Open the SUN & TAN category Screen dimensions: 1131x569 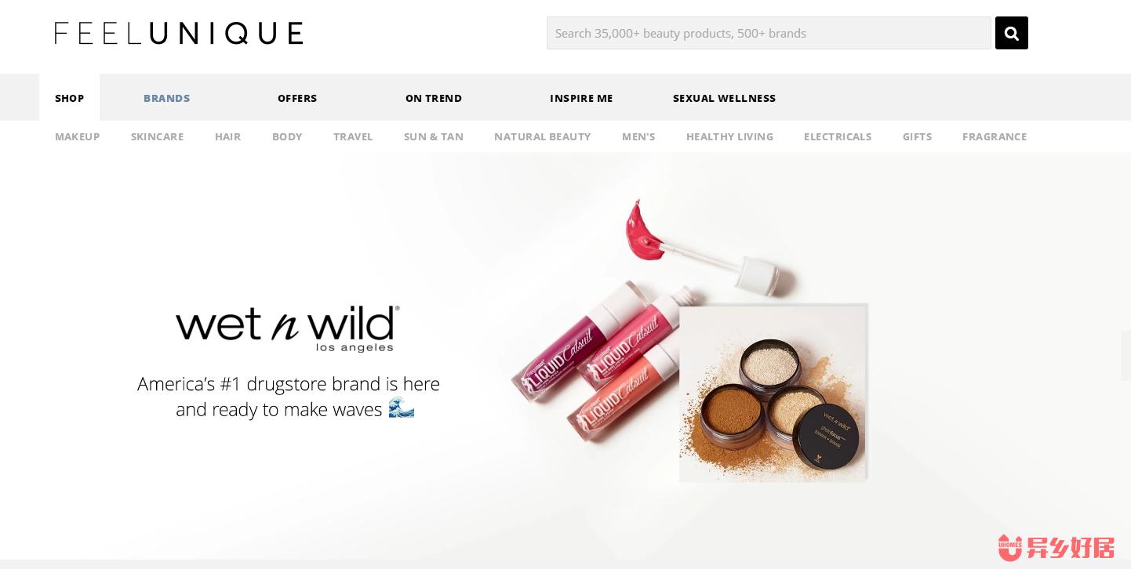434,136
